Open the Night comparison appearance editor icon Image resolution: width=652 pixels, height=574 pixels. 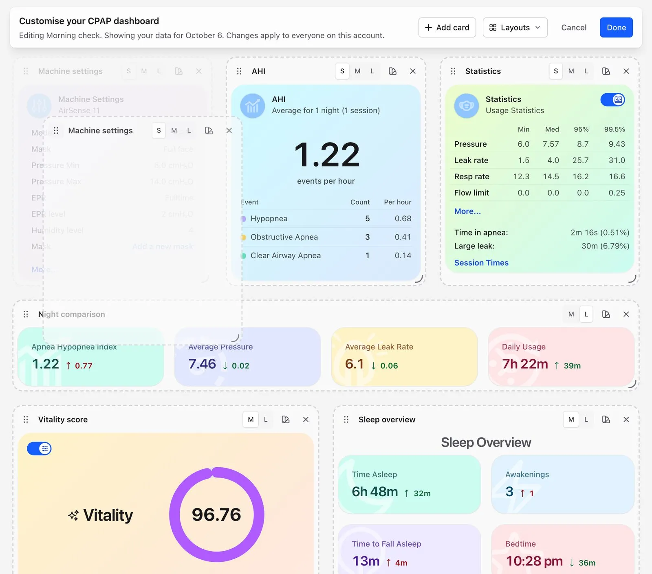(606, 314)
